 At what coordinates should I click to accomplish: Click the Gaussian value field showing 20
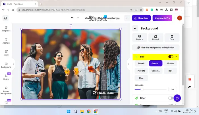coord(173,90)
